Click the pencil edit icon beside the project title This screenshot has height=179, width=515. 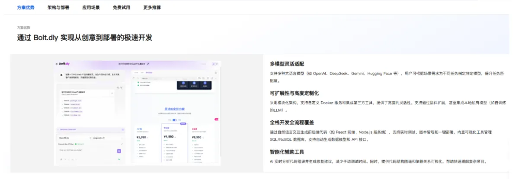(x=148, y=63)
